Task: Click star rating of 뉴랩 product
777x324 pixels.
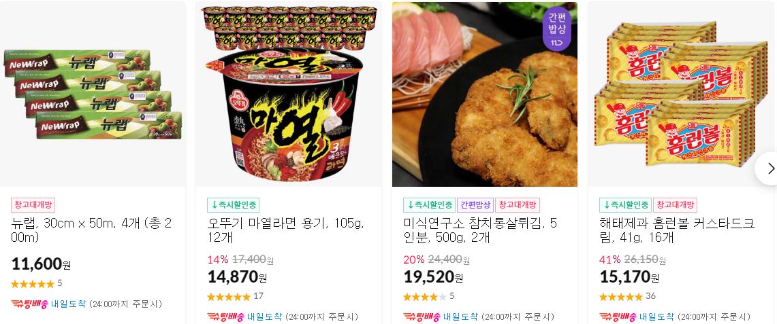Action: coord(33,283)
